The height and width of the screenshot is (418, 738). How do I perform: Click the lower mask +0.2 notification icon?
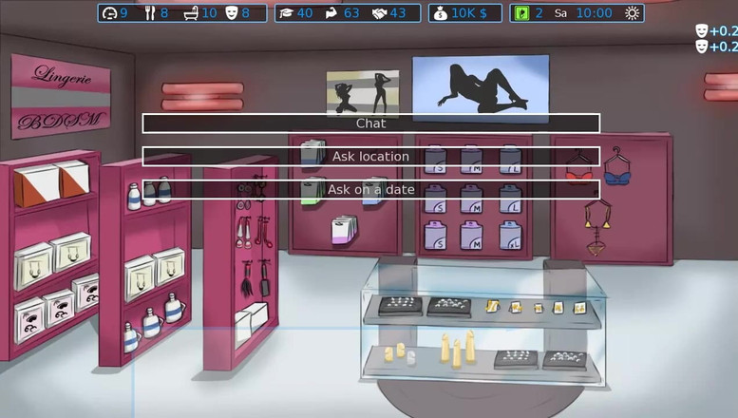point(701,47)
